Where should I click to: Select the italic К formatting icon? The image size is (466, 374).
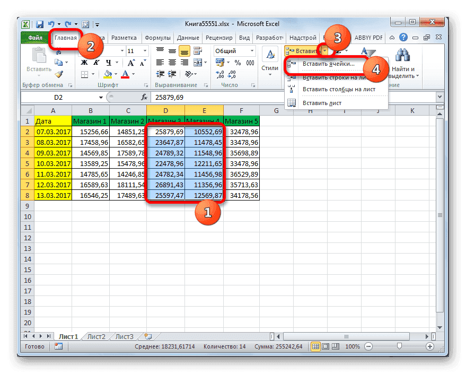click(96, 63)
